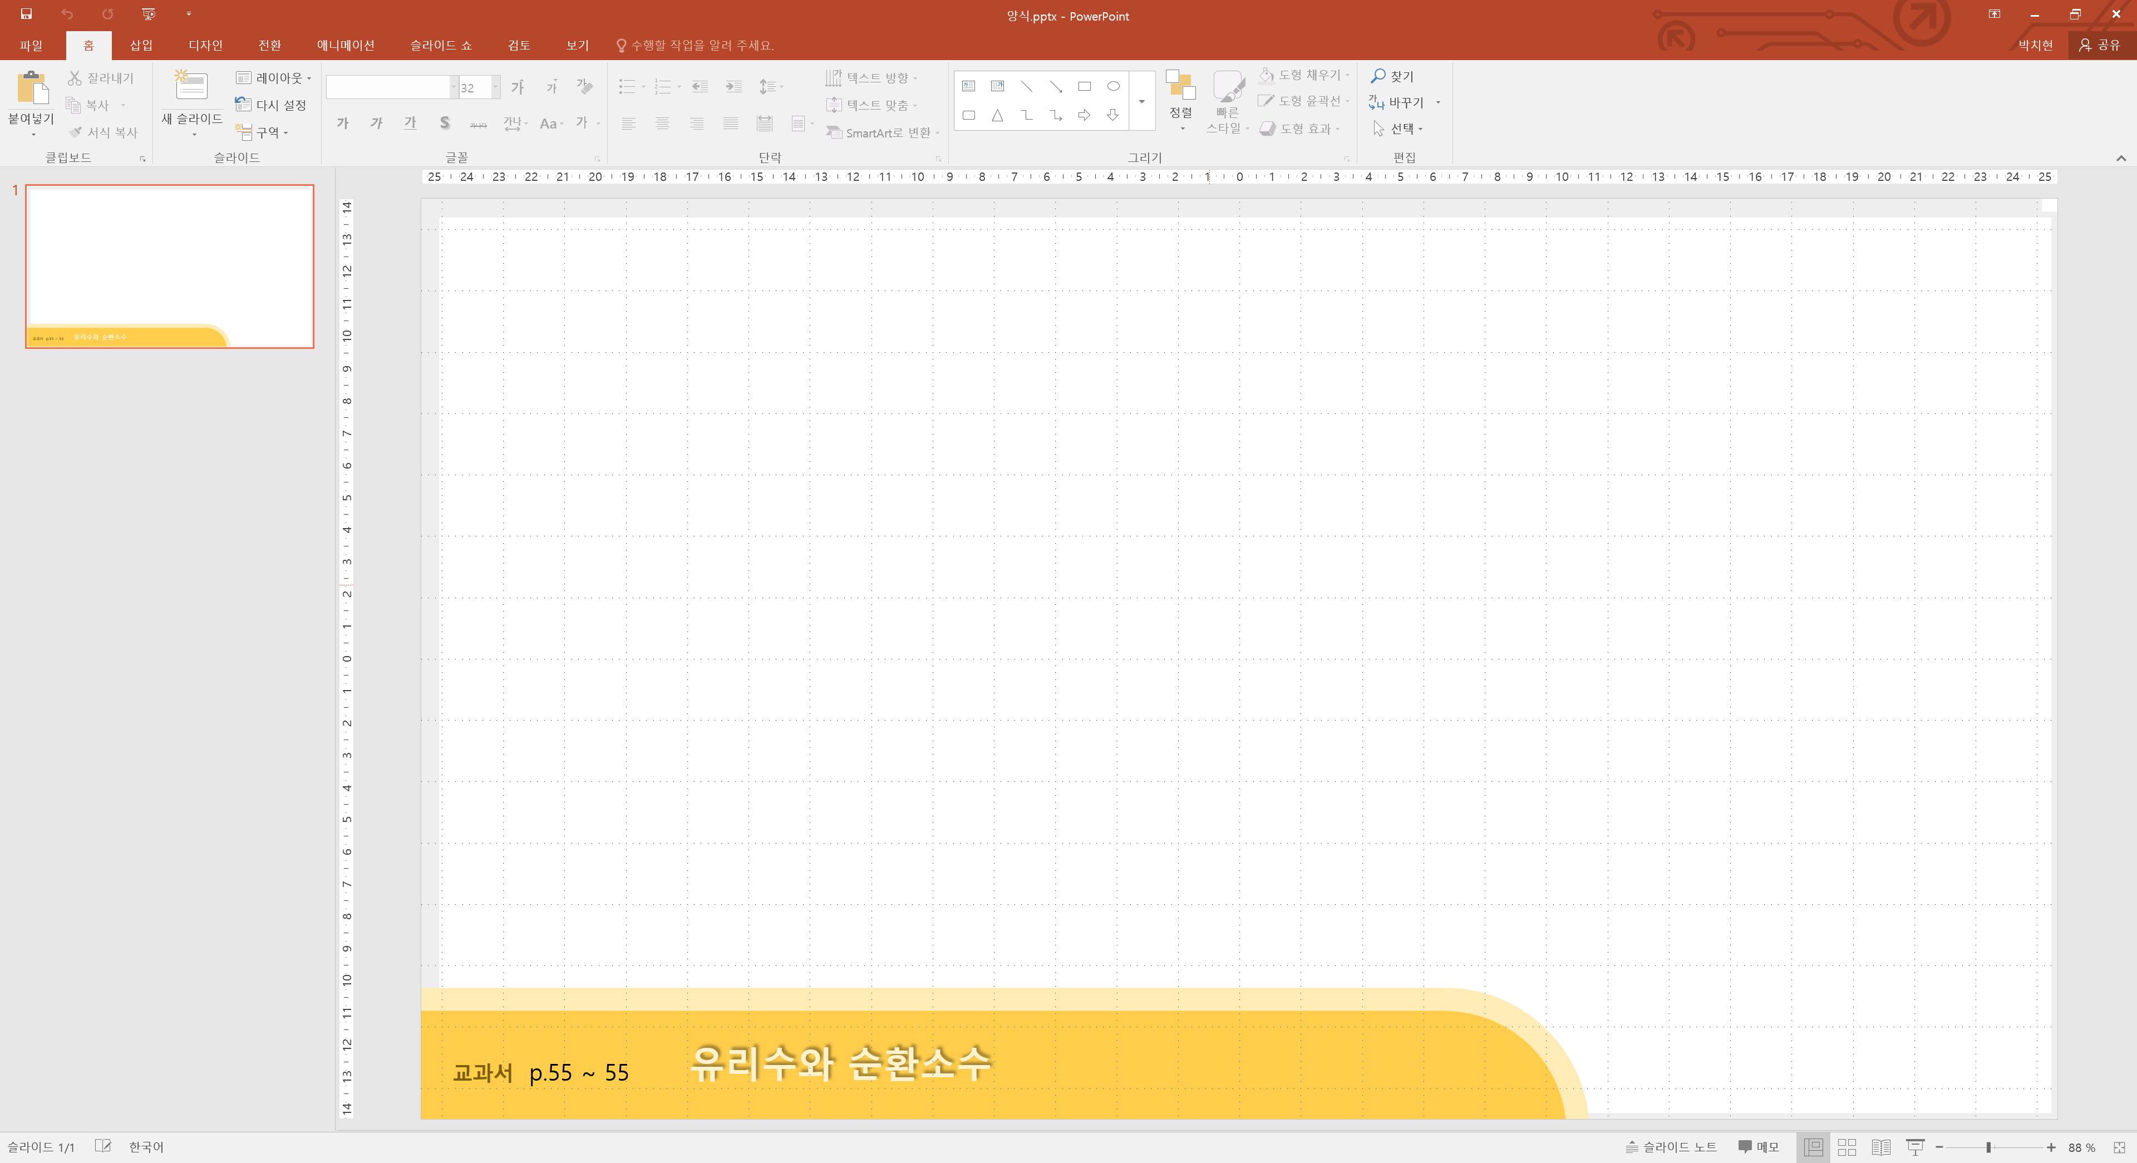The height and width of the screenshot is (1163, 2137).
Task: Click the Arrange (정렬) icon
Action: pyautogui.click(x=1180, y=86)
